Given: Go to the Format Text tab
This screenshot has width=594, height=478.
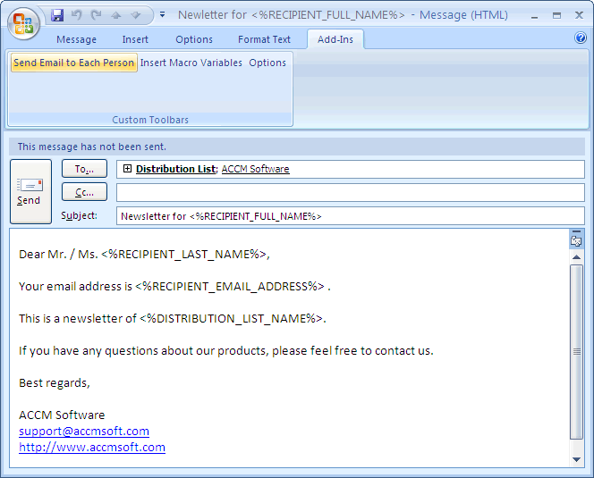Looking at the screenshot, I should pyautogui.click(x=264, y=39).
